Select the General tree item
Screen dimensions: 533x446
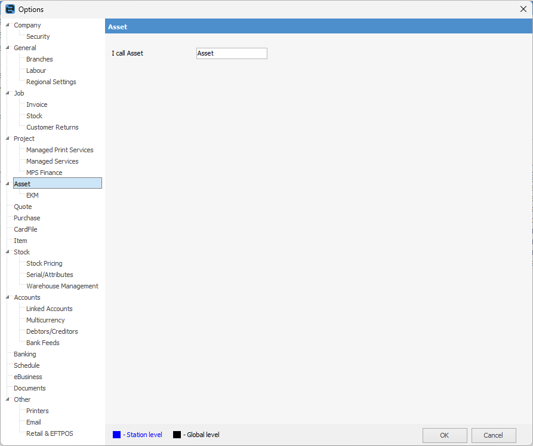pos(25,48)
